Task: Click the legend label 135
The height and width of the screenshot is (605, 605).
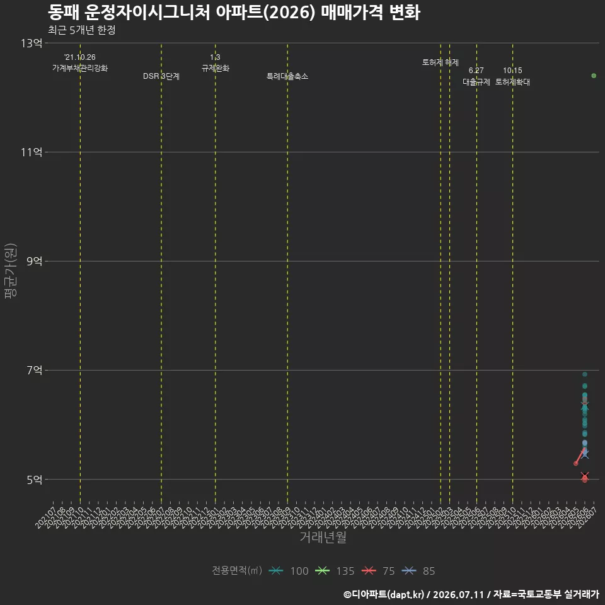Action: click(345, 571)
